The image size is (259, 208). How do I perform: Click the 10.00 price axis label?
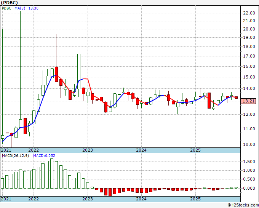(x=249, y=144)
